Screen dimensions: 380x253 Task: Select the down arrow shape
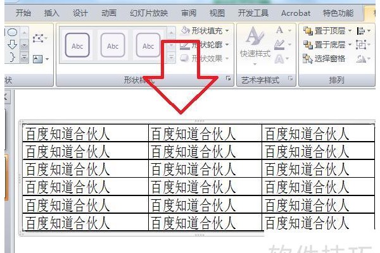pyautogui.click(x=13, y=44)
